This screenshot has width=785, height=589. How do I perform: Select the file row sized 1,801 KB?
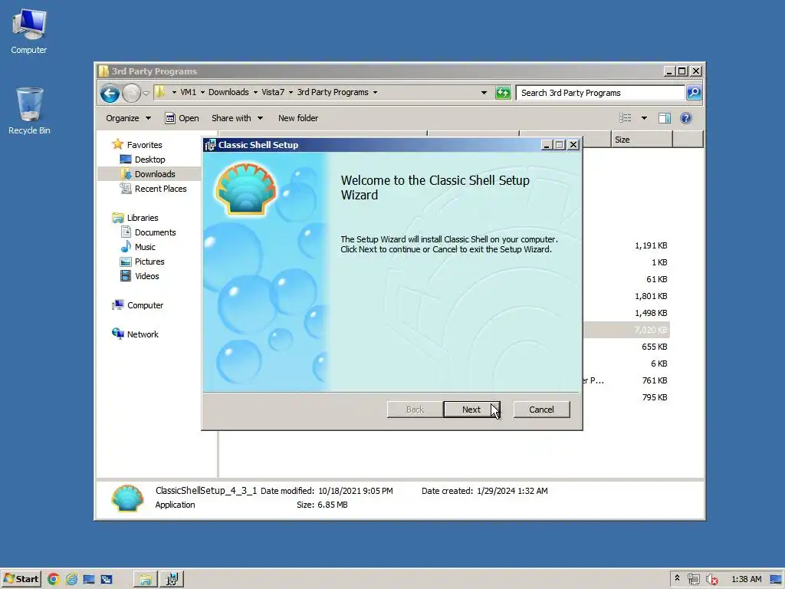pyautogui.click(x=626, y=296)
